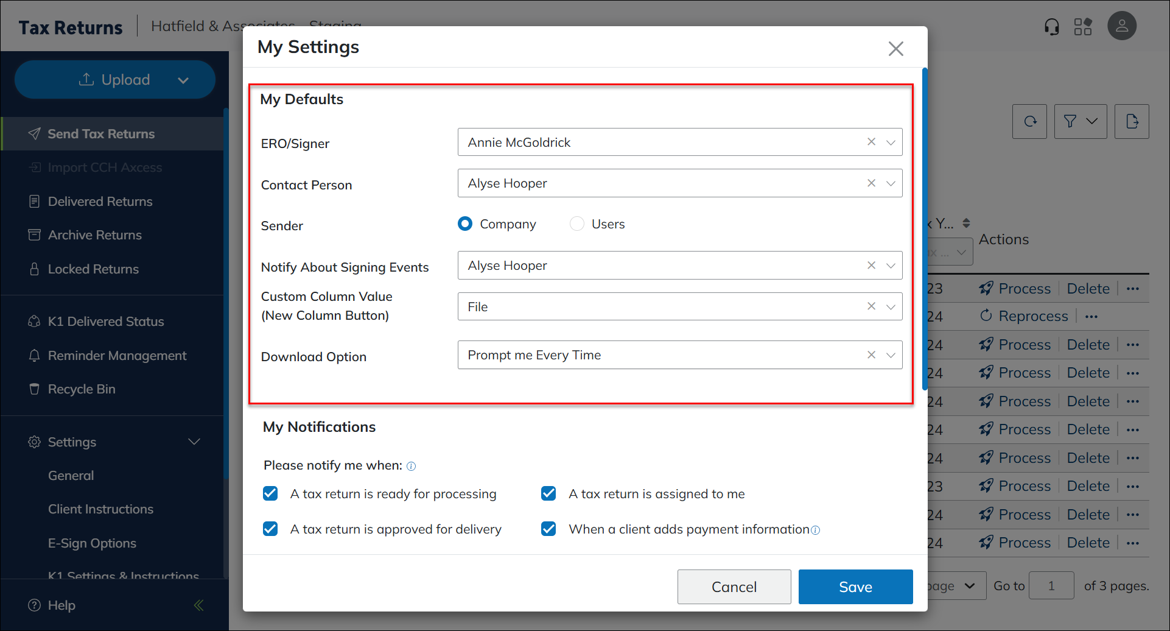Click the Cancel button
Image resolution: width=1170 pixels, height=631 pixels.
(x=734, y=587)
